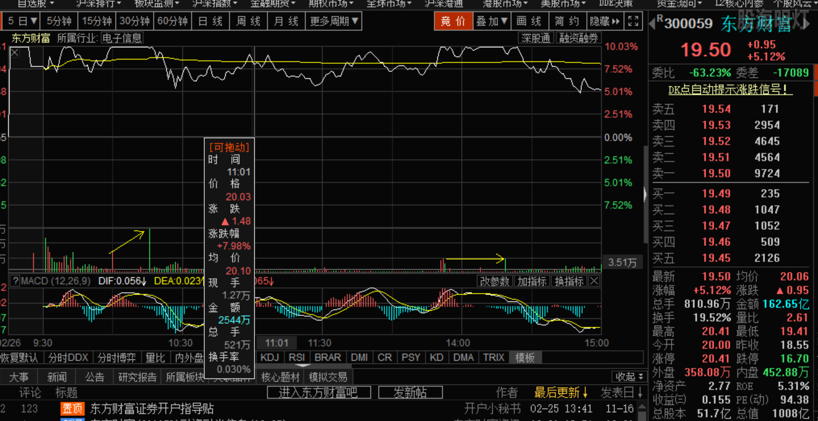Switch to the 5分钟 chart
This screenshot has height=421, width=818.
[x=59, y=22]
